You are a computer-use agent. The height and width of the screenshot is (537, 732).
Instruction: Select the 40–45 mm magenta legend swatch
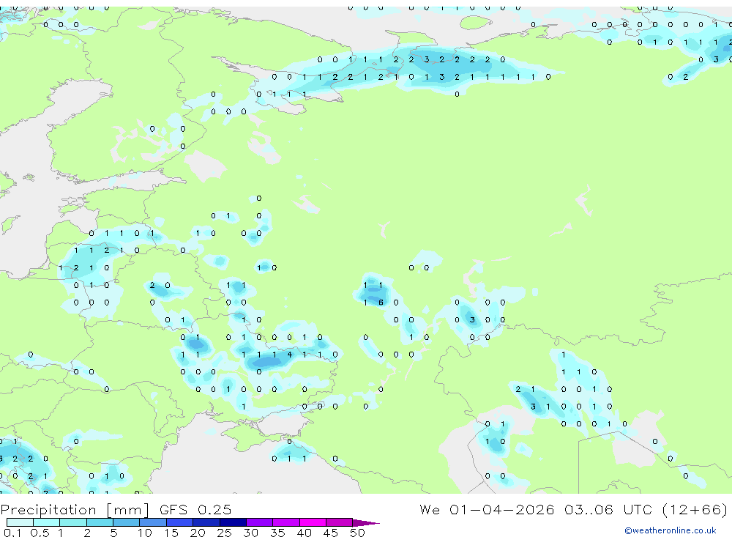313,522
